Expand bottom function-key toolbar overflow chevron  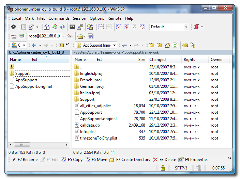click(x=229, y=158)
